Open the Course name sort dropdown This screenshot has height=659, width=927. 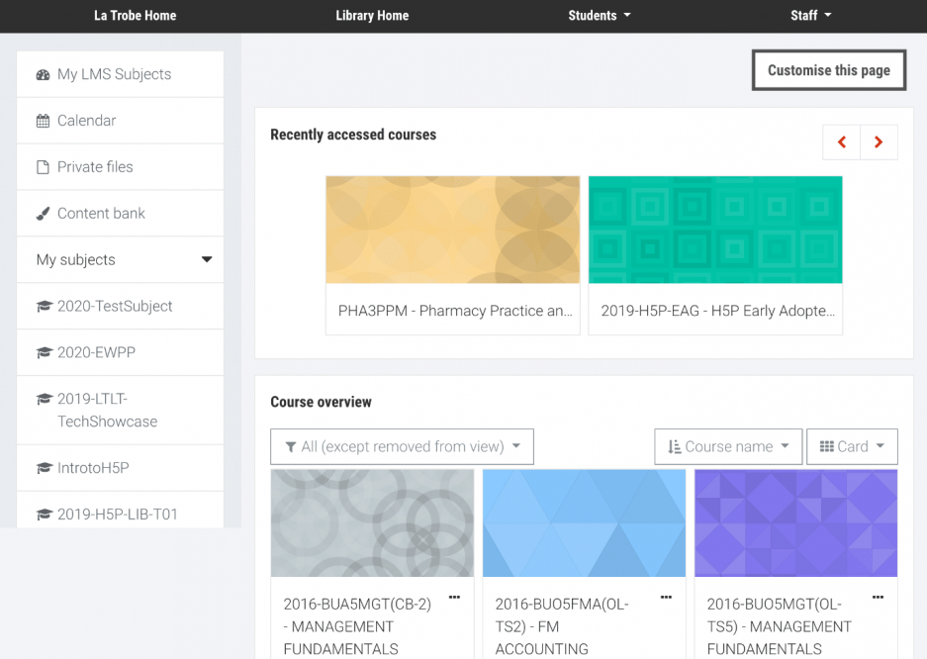click(x=728, y=446)
